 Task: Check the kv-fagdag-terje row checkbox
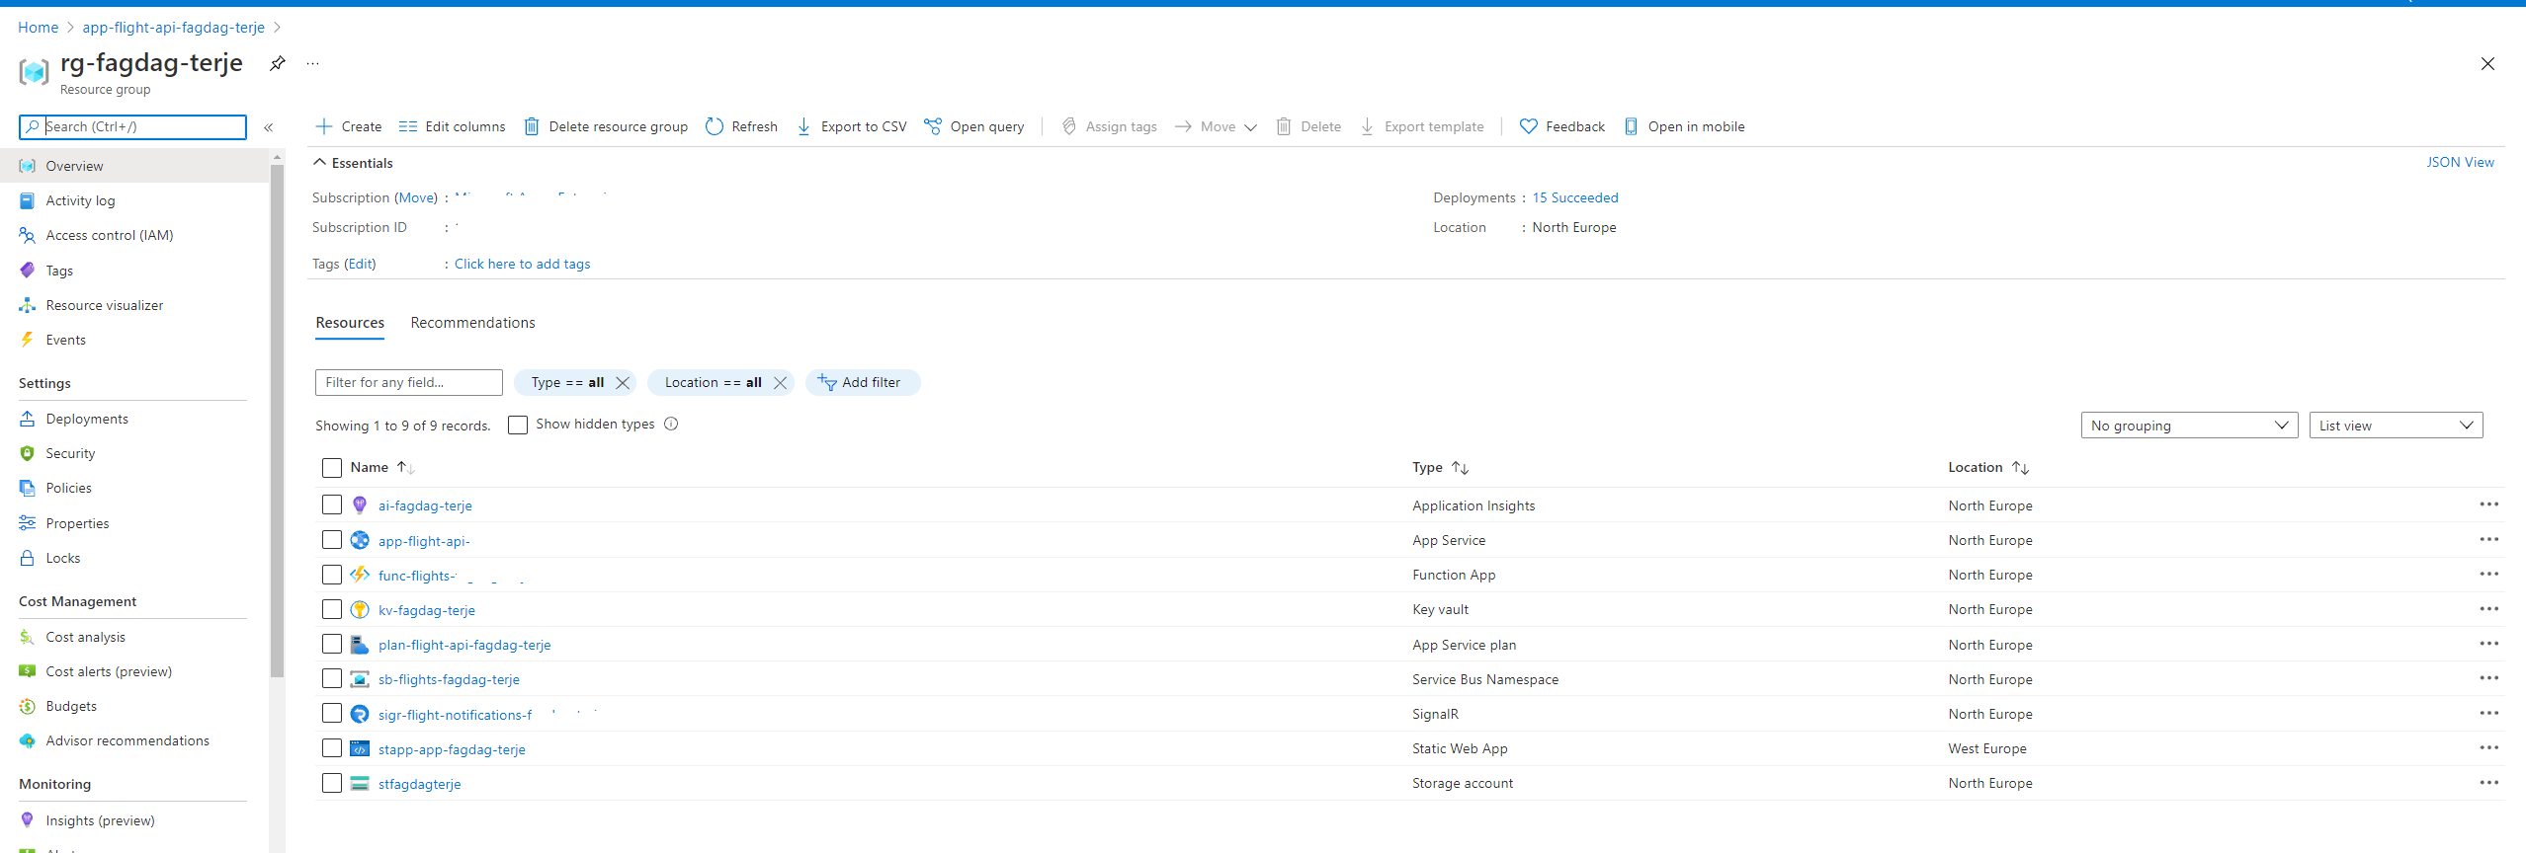[332, 609]
